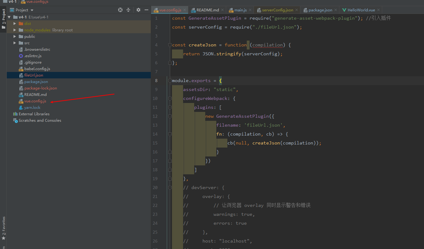The height and width of the screenshot is (249, 424).
Task: Select yarn.lock file
Action: point(32,107)
